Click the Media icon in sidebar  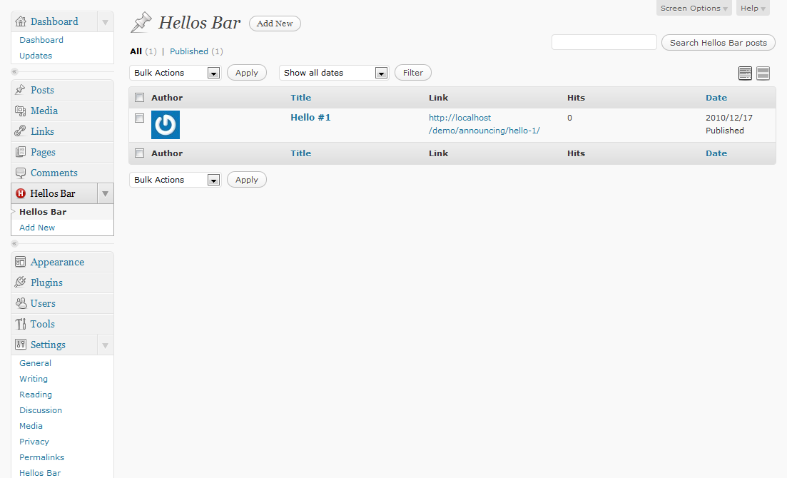tap(20, 111)
